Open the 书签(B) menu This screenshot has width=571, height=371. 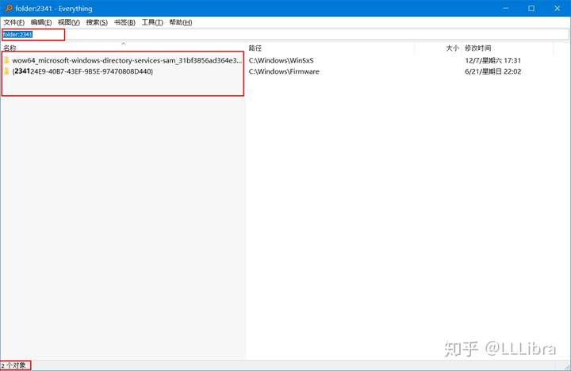(x=125, y=22)
